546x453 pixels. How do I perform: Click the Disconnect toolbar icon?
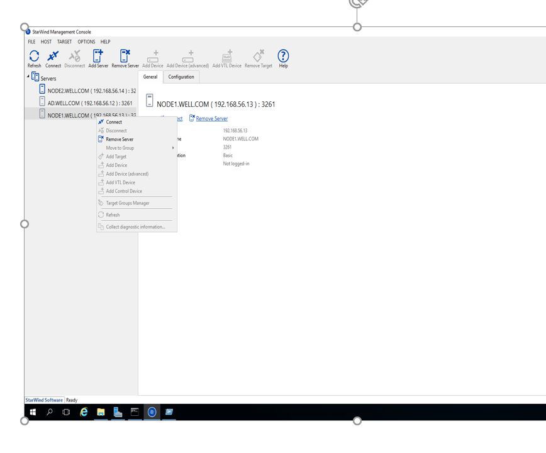coord(74,59)
